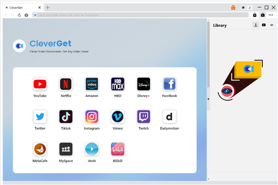278x185 pixels.
Task: Click the main page vertical scrollbar
Action: coord(208,54)
